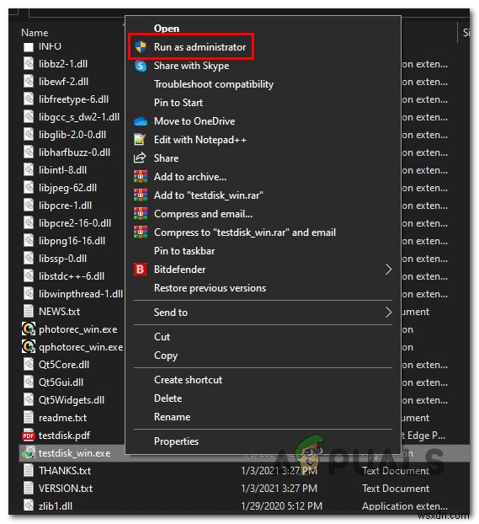Click the qphotorec_win.exe file icon
The width and height of the screenshot is (479, 524).
coord(29,346)
